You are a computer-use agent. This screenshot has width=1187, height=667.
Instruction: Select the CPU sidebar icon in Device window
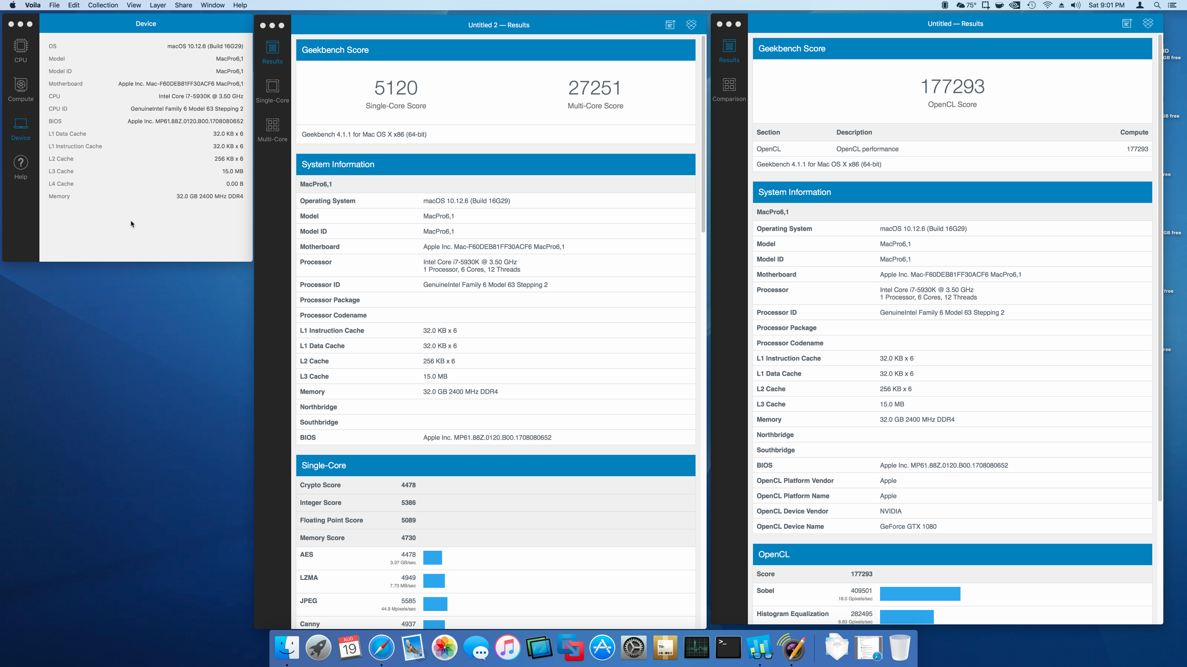(x=21, y=50)
